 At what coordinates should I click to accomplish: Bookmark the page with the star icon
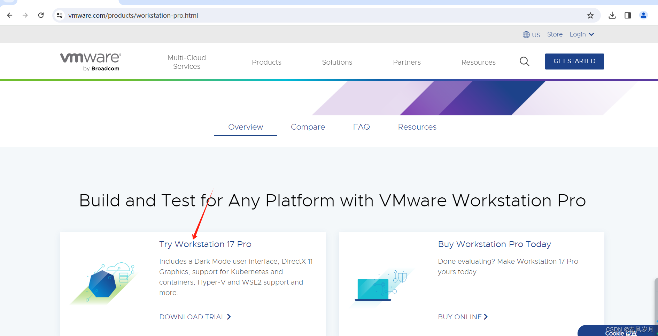[590, 15]
